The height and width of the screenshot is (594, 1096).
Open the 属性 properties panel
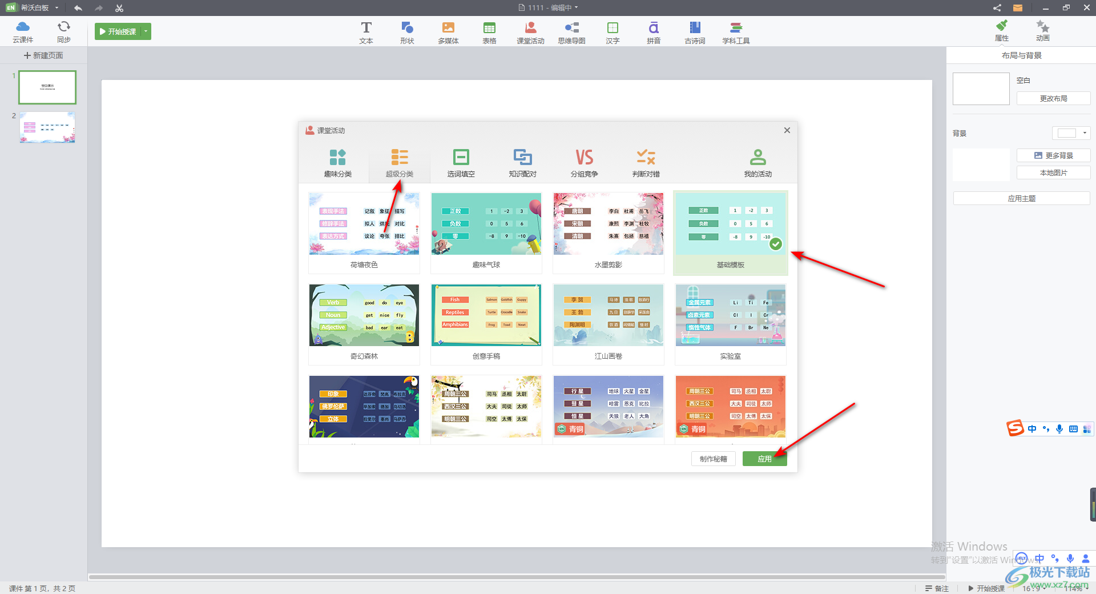pyautogui.click(x=1002, y=31)
